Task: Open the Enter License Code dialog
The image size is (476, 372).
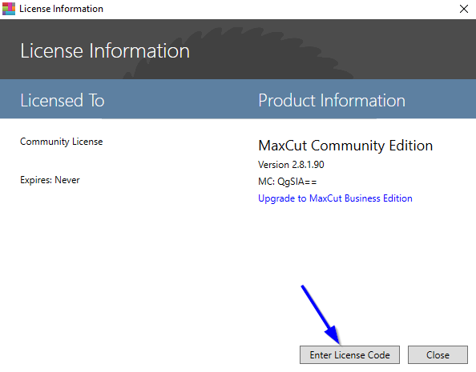Action: [x=349, y=354]
